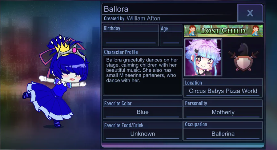Edit Personality value Motherly
The width and height of the screenshot is (277, 150).
pos(223,112)
